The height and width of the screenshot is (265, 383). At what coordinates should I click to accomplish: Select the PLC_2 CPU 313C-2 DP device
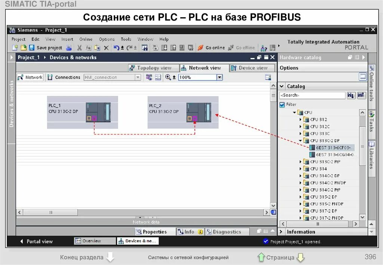coord(183,112)
